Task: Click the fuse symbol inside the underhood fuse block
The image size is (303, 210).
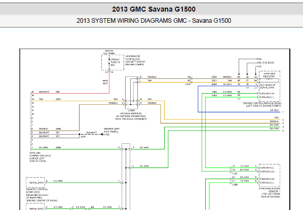Action: point(109,61)
